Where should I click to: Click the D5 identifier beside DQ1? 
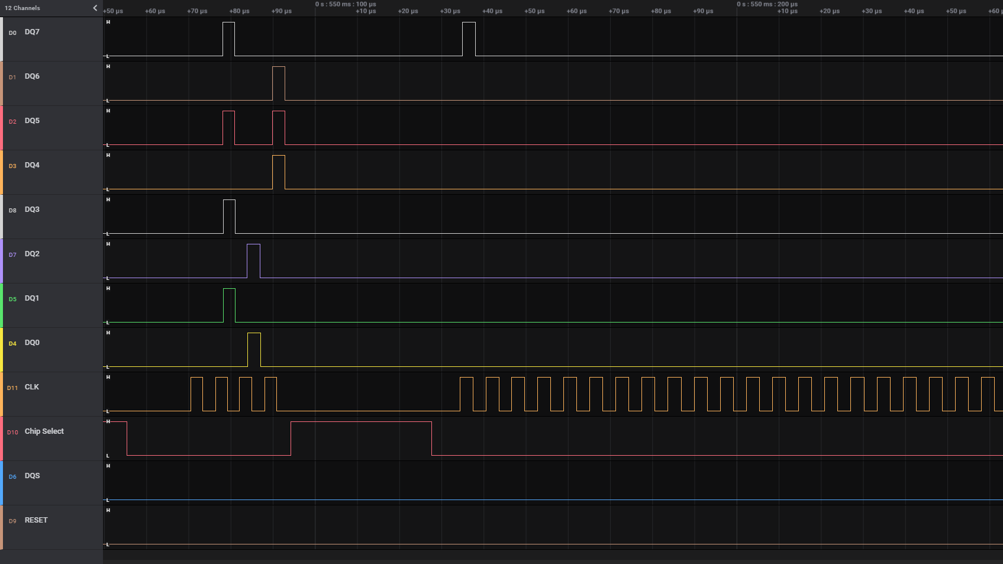point(12,299)
